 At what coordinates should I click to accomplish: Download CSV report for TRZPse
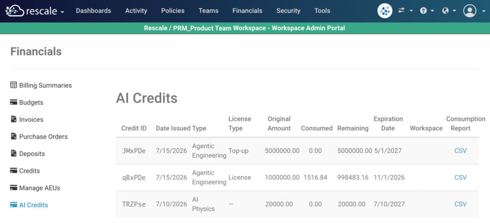click(460, 204)
